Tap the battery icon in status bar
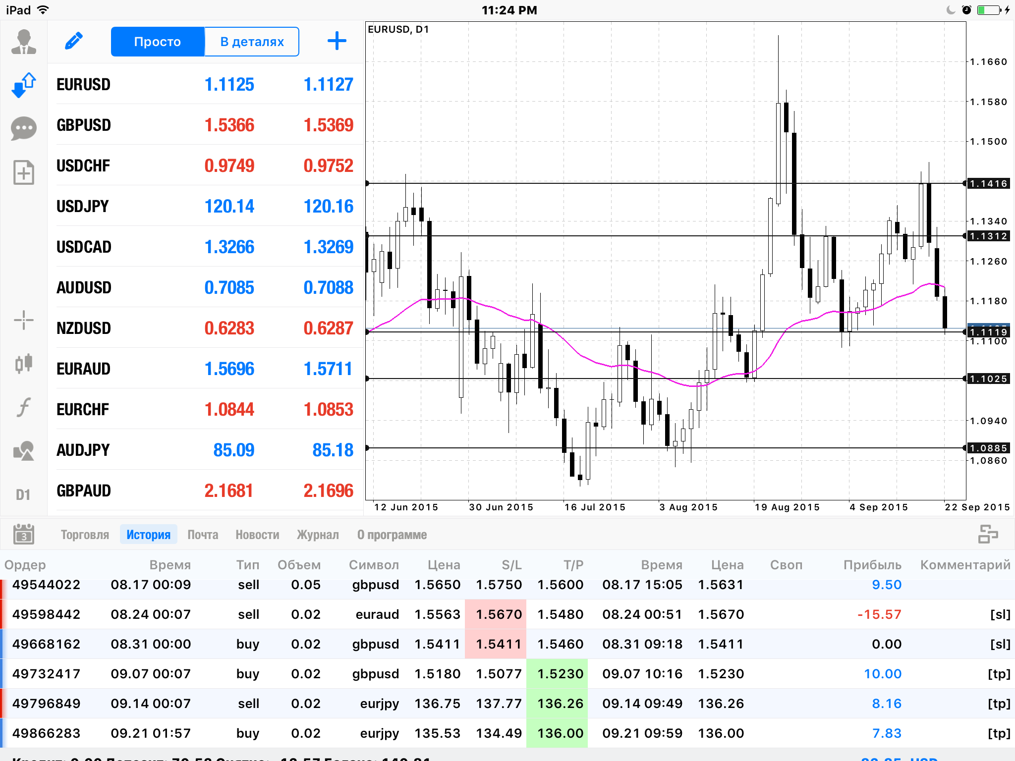Image resolution: width=1015 pixels, height=761 pixels. pos(990,10)
